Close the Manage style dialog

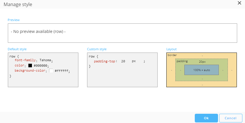pos(239,3)
